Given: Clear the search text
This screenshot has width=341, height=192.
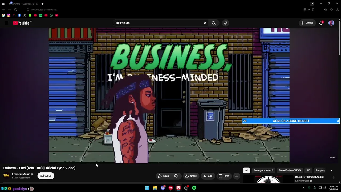Looking at the screenshot, I should click(205, 23).
